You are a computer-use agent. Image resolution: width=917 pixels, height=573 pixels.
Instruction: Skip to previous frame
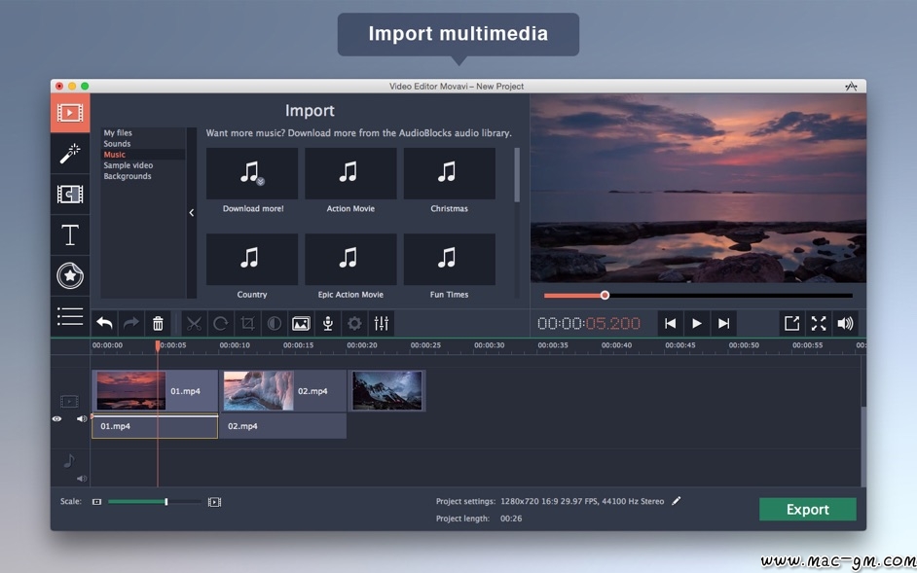[x=670, y=323]
